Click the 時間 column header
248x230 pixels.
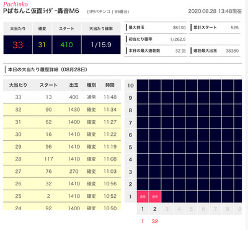tap(110, 85)
